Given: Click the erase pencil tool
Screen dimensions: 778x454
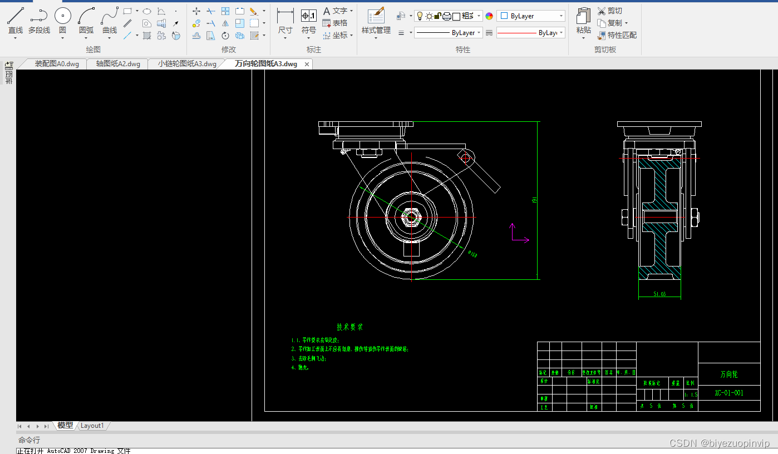Looking at the screenshot, I should (254, 11).
